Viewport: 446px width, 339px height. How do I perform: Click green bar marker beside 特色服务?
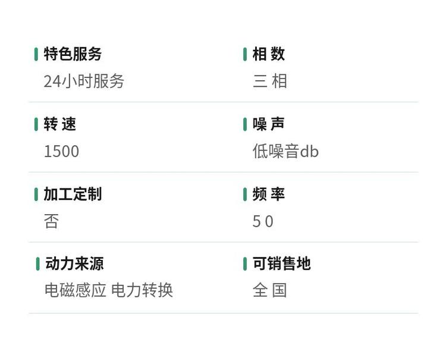pyautogui.click(x=36, y=54)
